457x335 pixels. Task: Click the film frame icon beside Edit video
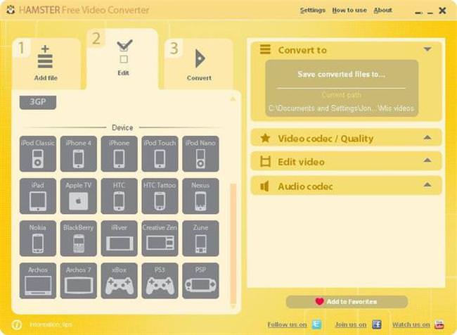point(265,161)
